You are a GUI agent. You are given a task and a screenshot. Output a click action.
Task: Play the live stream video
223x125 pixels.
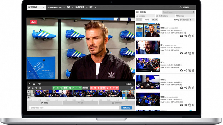tap(29, 84)
